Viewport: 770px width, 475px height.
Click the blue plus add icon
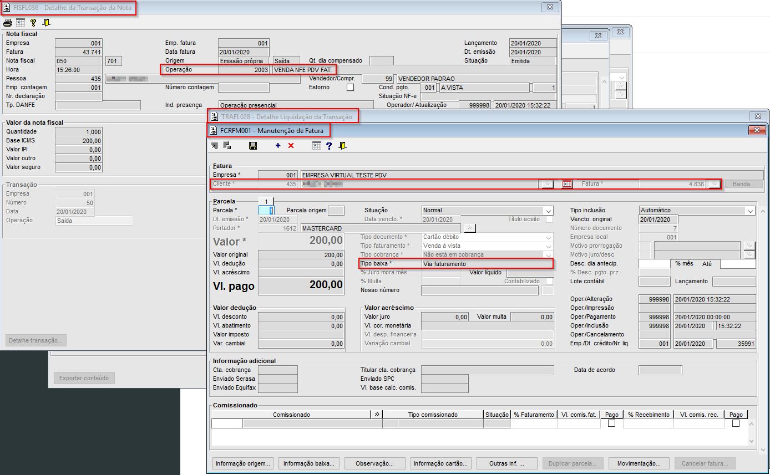[x=278, y=146]
